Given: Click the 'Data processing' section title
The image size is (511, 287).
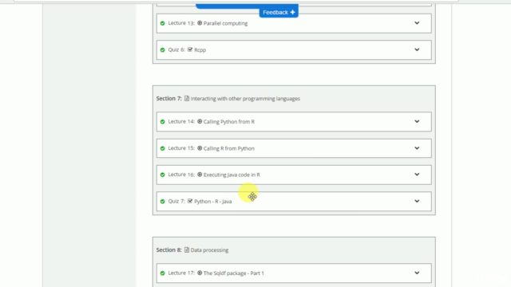Looking at the screenshot, I should point(209,250).
